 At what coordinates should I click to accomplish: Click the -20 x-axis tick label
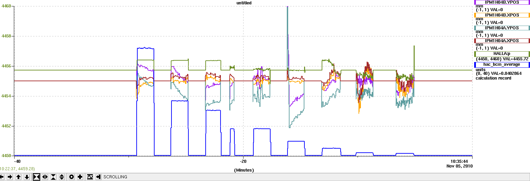click(244, 161)
